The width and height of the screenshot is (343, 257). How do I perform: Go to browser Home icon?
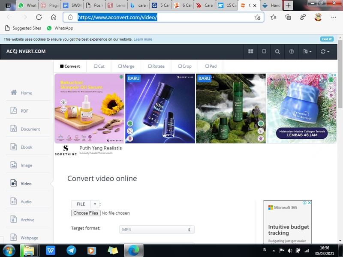[54, 17]
